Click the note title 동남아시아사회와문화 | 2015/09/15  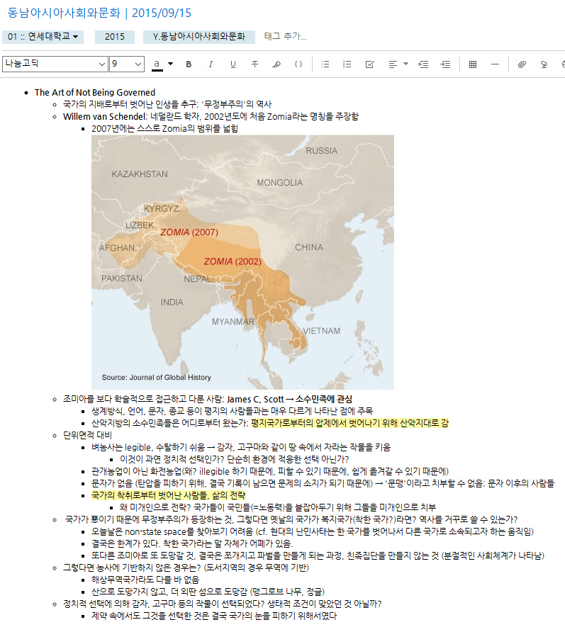(99, 13)
